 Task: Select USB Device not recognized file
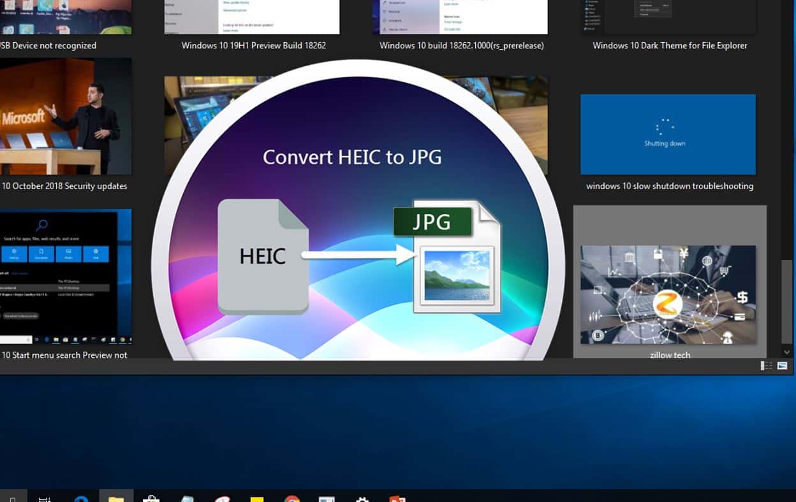(x=48, y=46)
